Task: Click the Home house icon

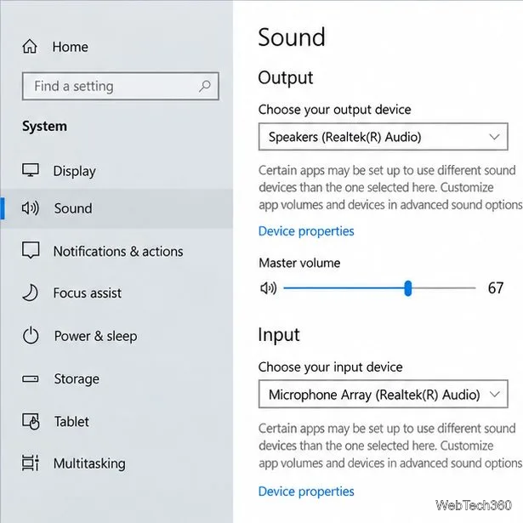Action: pos(30,47)
